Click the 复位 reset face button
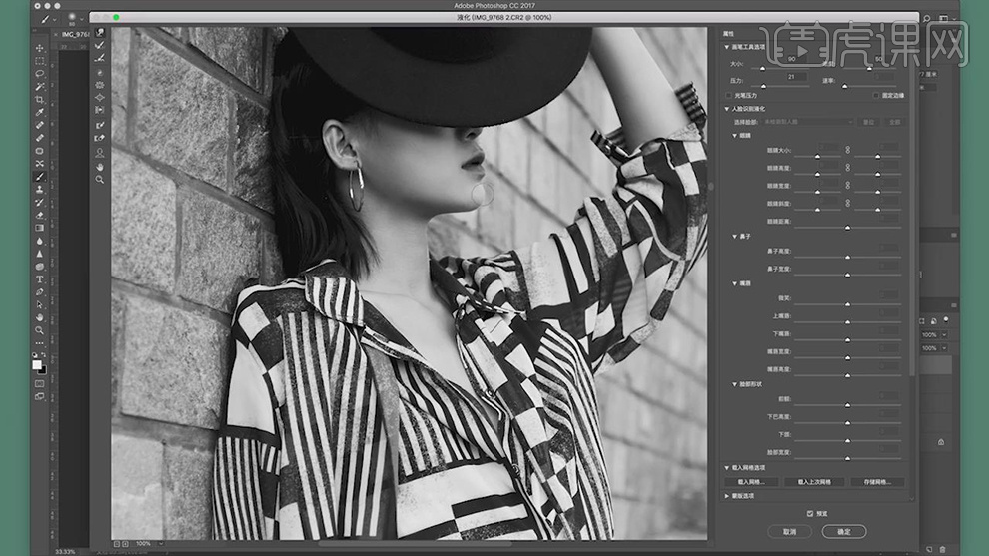The height and width of the screenshot is (556, 989). [869, 122]
